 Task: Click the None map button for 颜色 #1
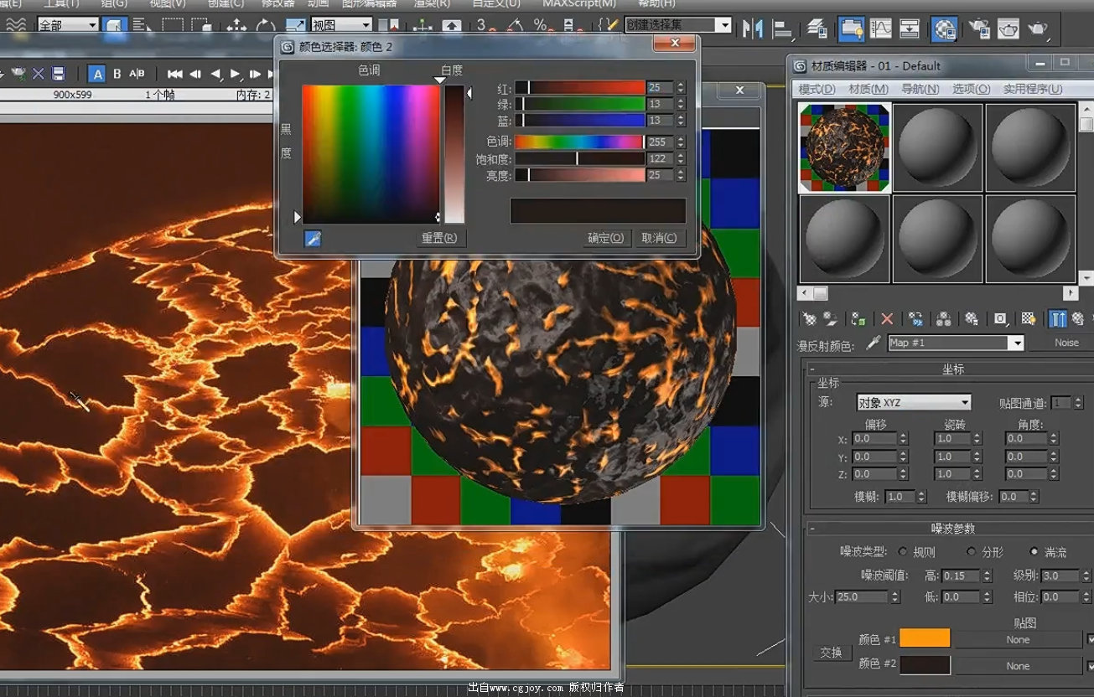pyautogui.click(x=1018, y=639)
